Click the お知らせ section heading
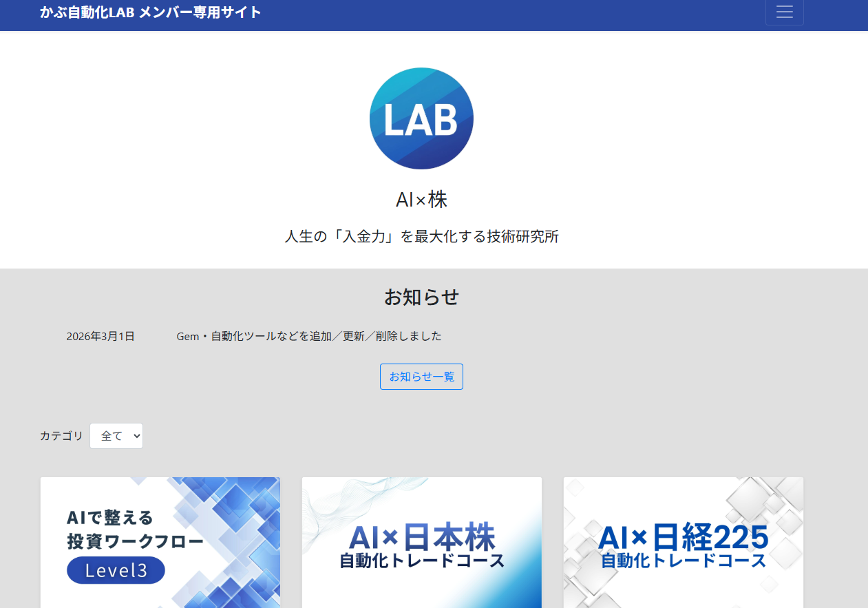The image size is (868, 608). 421,297
